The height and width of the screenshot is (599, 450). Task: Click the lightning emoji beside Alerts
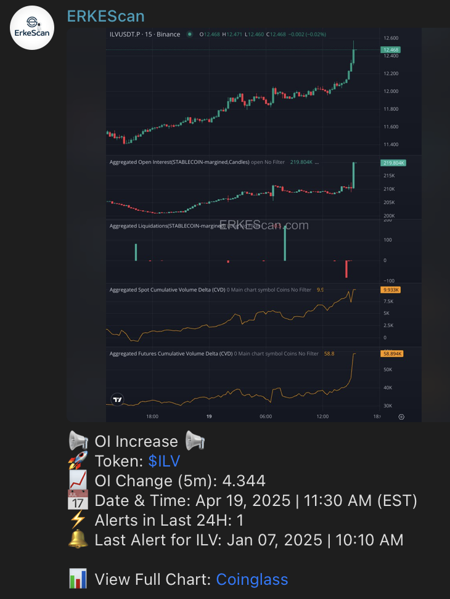(78, 520)
